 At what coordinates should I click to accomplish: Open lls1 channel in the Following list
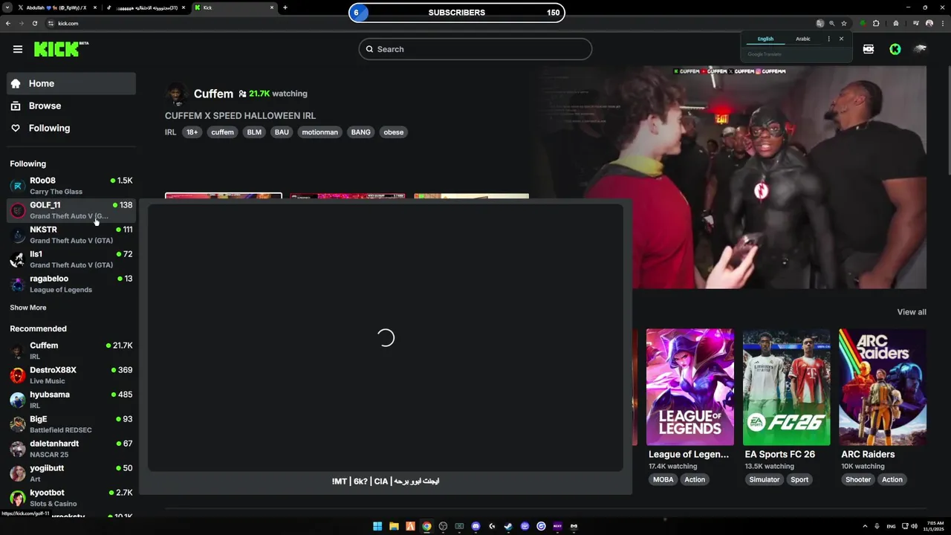pyautogui.click(x=71, y=259)
